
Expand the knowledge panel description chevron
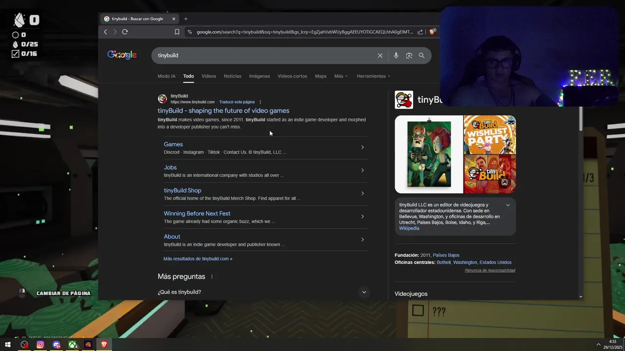point(508,205)
